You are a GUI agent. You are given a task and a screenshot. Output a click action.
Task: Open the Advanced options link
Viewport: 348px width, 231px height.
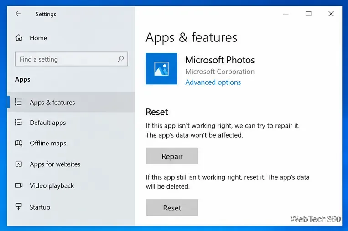pyautogui.click(x=213, y=82)
